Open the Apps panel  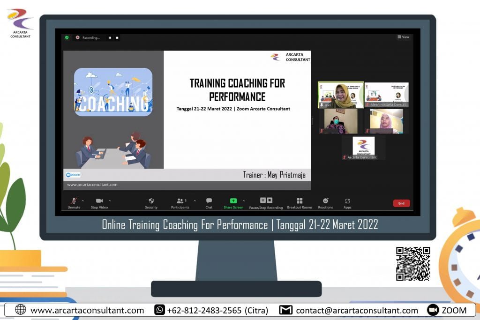click(x=347, y=202)
